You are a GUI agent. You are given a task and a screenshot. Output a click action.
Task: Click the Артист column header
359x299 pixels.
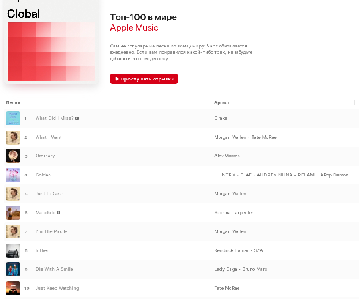(x=222, y=103)
